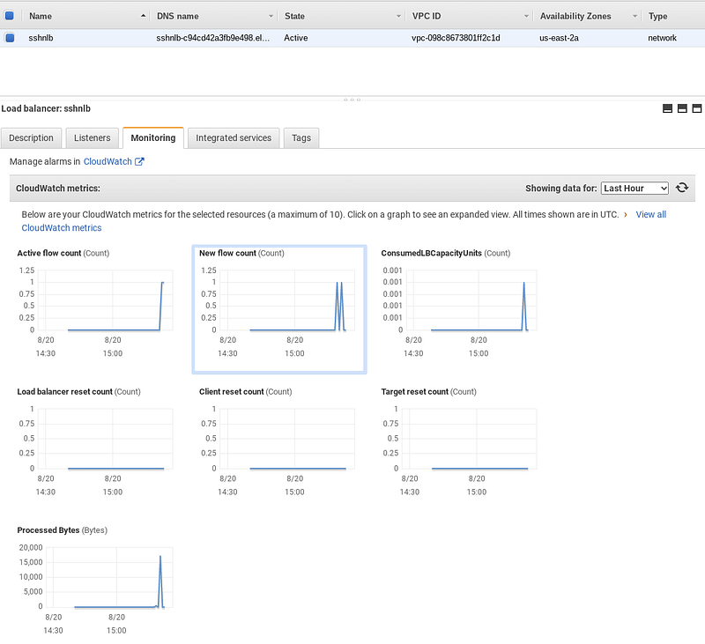Click the vpc-098c8673801ff2c1d cell
This screenshot has height=644, width=705.
[x=456, y=38]
